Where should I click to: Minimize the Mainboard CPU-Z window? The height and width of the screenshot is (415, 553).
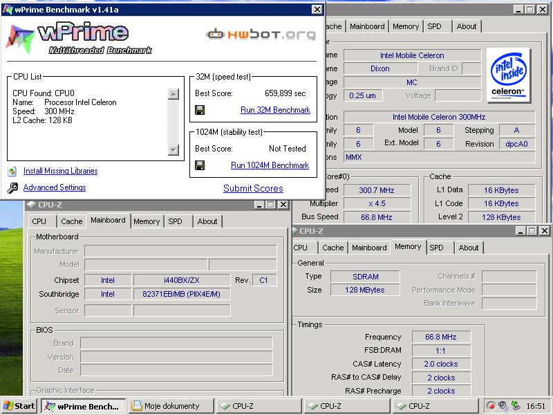tap(259, 205)
